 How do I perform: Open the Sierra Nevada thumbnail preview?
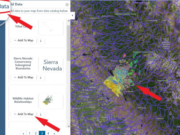(x=51, y=65)
